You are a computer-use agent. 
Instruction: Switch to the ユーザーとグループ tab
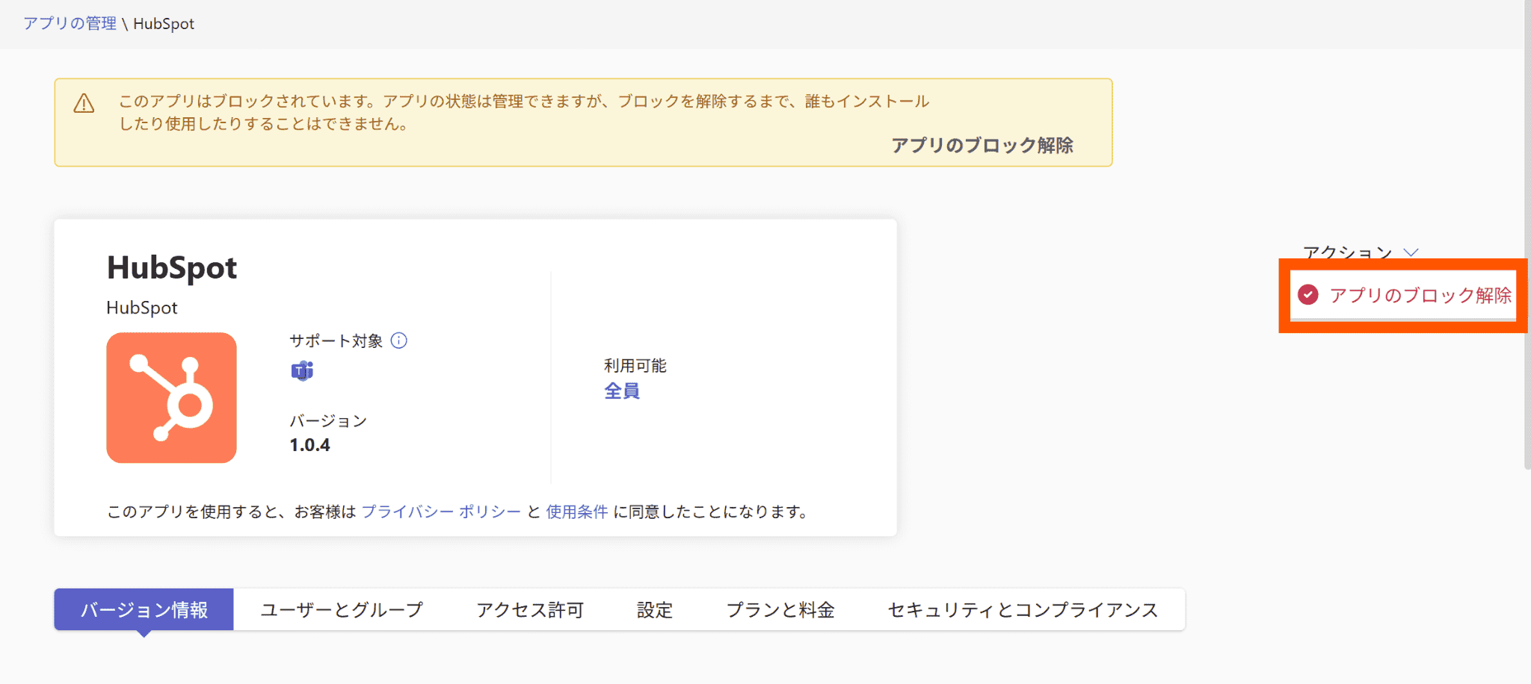click(x=342, y=610)
